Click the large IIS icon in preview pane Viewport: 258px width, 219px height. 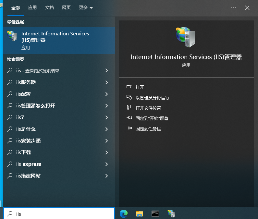click(x=186, y=37)
